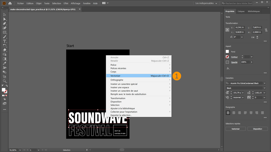Open the Change Screen Mode icon
This screenshot has width=271, height=152.
point(5,104)
